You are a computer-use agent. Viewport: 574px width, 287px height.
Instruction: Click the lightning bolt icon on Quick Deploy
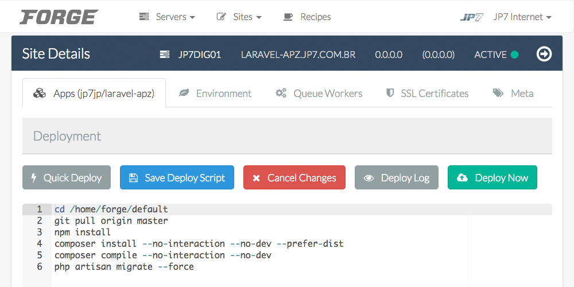tap(34, 178)
